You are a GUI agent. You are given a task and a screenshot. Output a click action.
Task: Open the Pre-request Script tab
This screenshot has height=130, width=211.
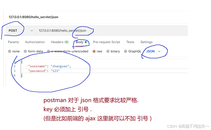click(106, 42)
